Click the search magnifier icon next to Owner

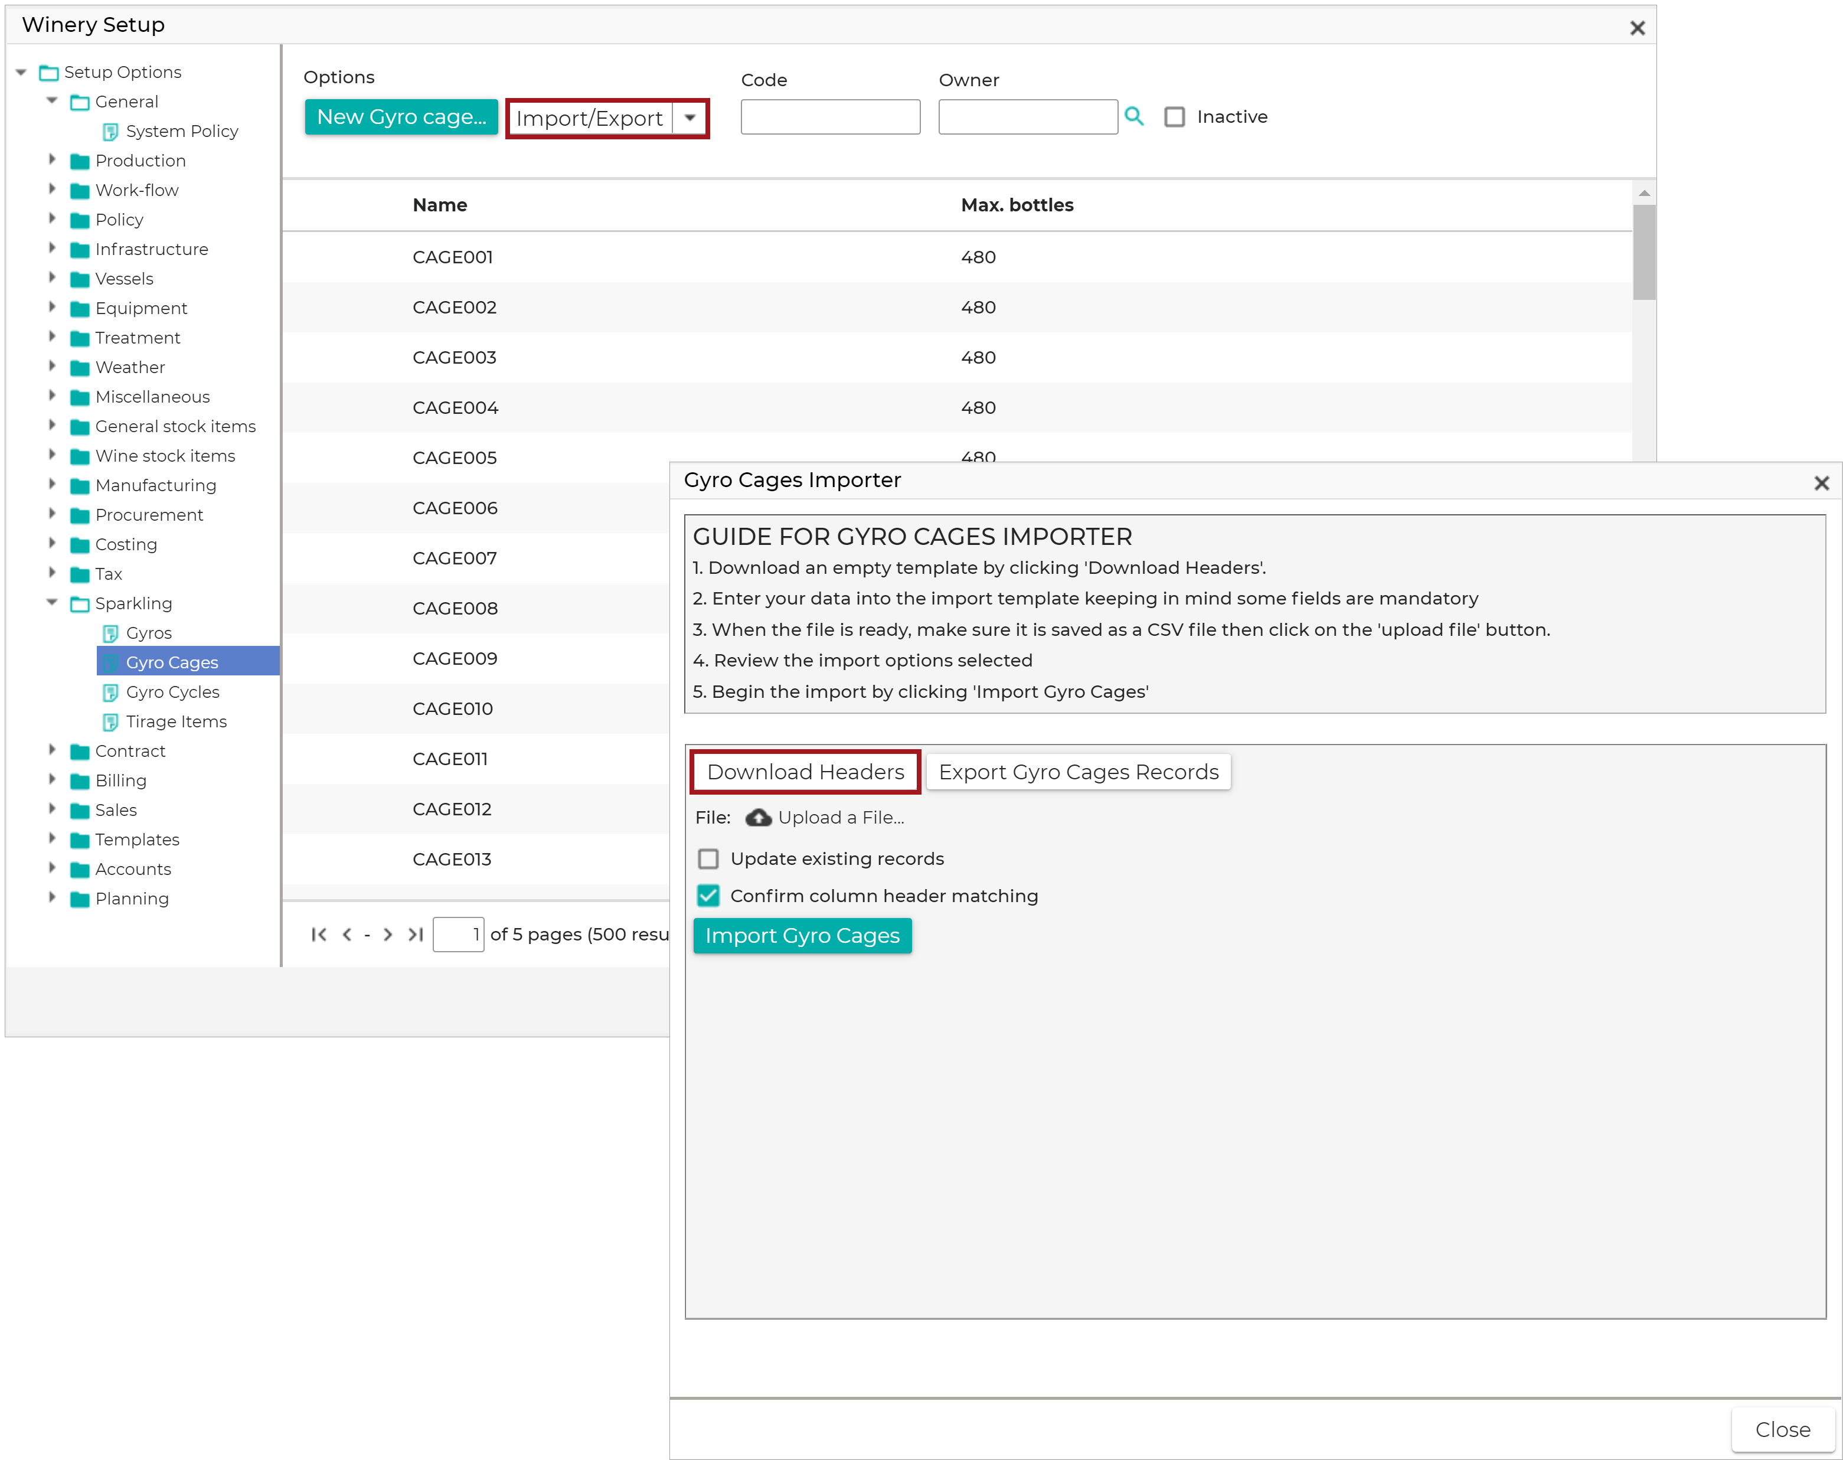tap(1133, 116)
